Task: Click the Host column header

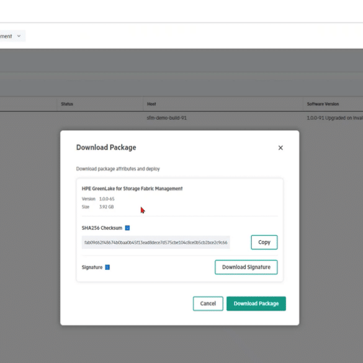Action: [x=151, y=104]
